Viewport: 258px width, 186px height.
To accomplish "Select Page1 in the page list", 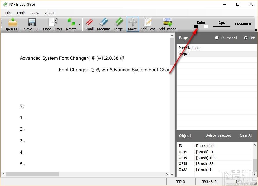I will point(217,54).
